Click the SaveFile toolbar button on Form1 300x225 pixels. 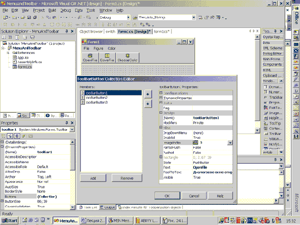[x=107, y=58]
